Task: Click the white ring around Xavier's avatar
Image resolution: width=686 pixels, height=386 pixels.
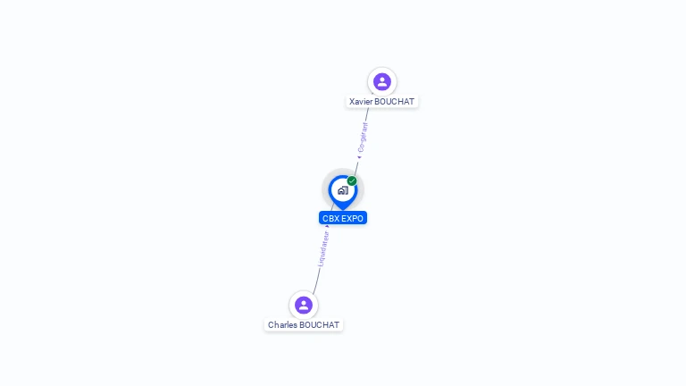Action: 382,69
